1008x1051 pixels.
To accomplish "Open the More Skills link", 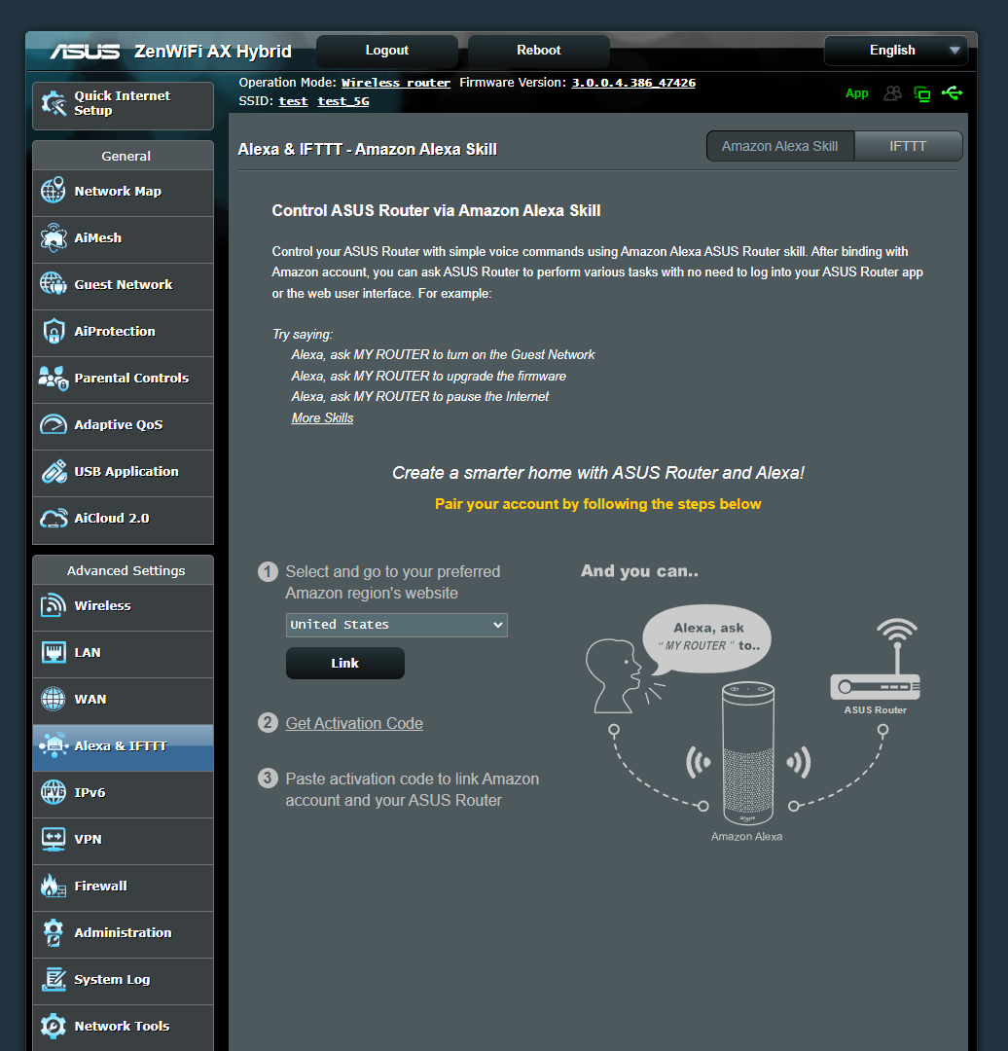I will (x=321, y=417).
